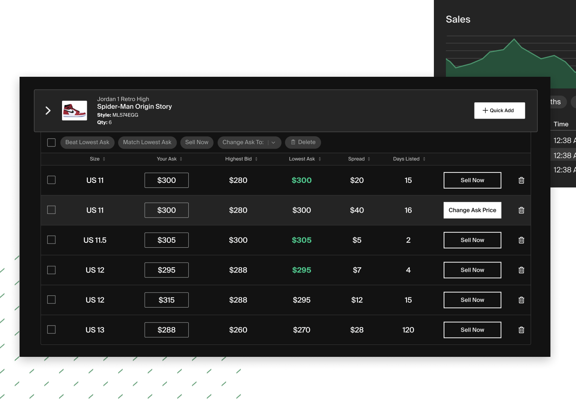Delete the first US 11 listing via trash icon
Viewport: 576px width, 399px height.
coord(521,180)
